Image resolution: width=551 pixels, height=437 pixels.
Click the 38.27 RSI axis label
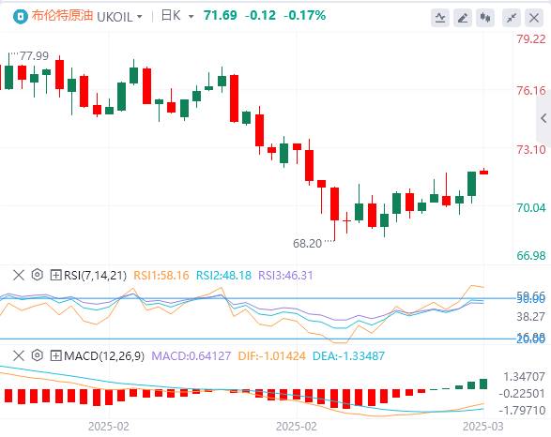[x=531, y=317]
